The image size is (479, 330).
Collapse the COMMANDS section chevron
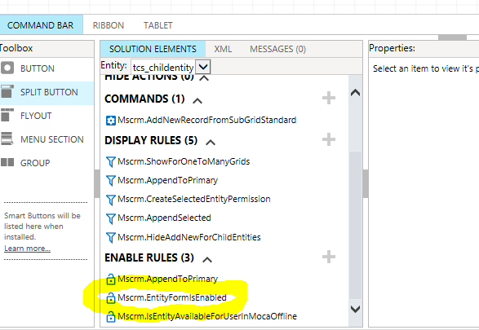tap(197, 101)
